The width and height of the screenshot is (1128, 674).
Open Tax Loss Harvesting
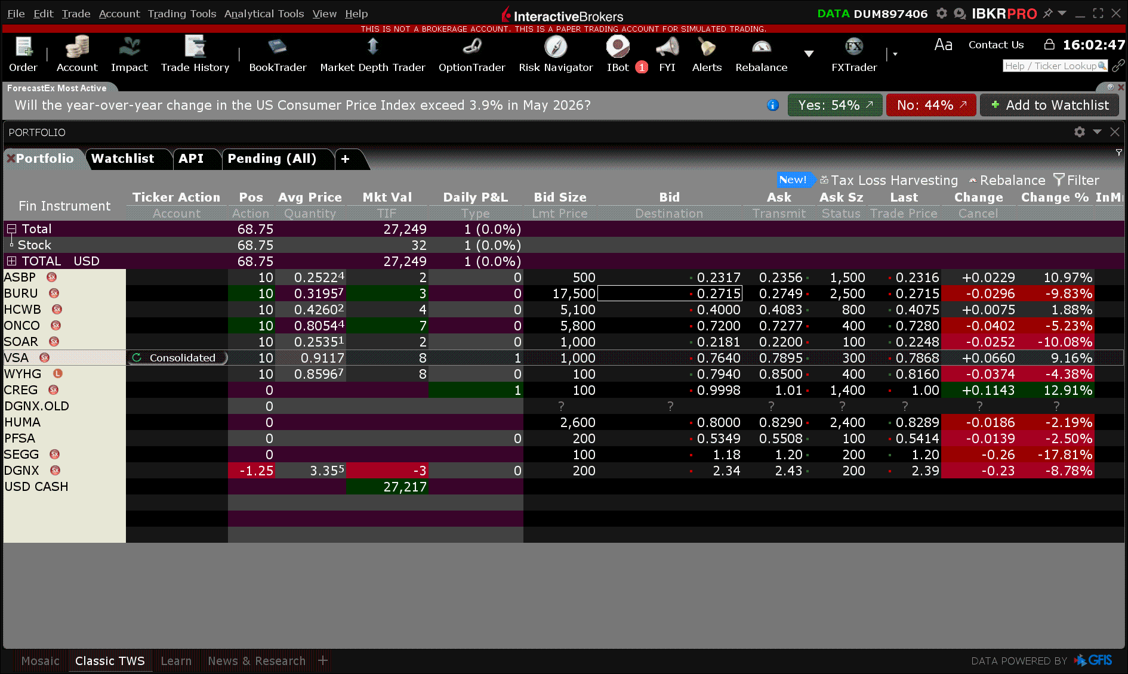(x=889, y=180)
